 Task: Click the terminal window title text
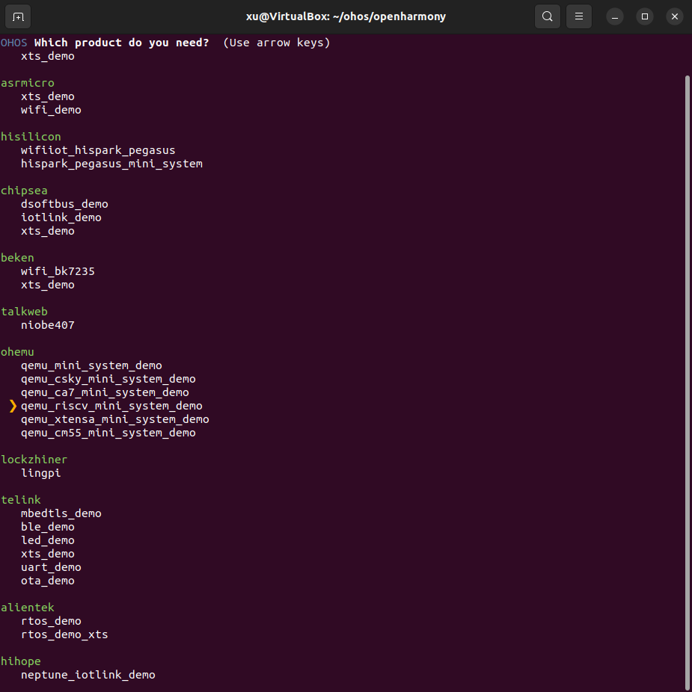(x=346, y=16)
